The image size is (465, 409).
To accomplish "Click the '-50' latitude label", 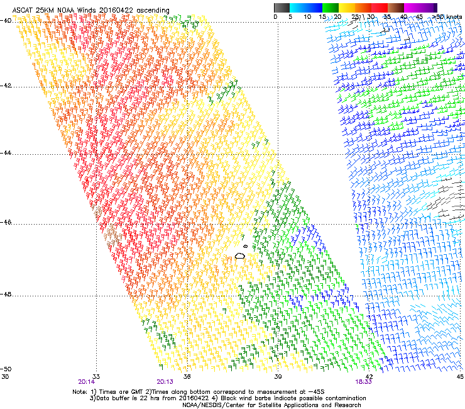I will coord(6,369).
